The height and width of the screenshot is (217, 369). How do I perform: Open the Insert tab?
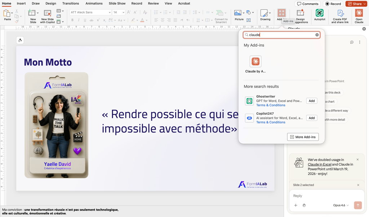coord(21,4)
